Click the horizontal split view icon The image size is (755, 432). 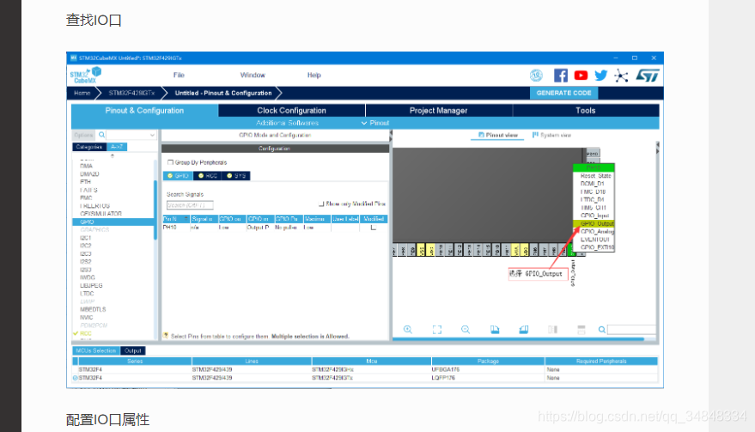click(581, 330)
